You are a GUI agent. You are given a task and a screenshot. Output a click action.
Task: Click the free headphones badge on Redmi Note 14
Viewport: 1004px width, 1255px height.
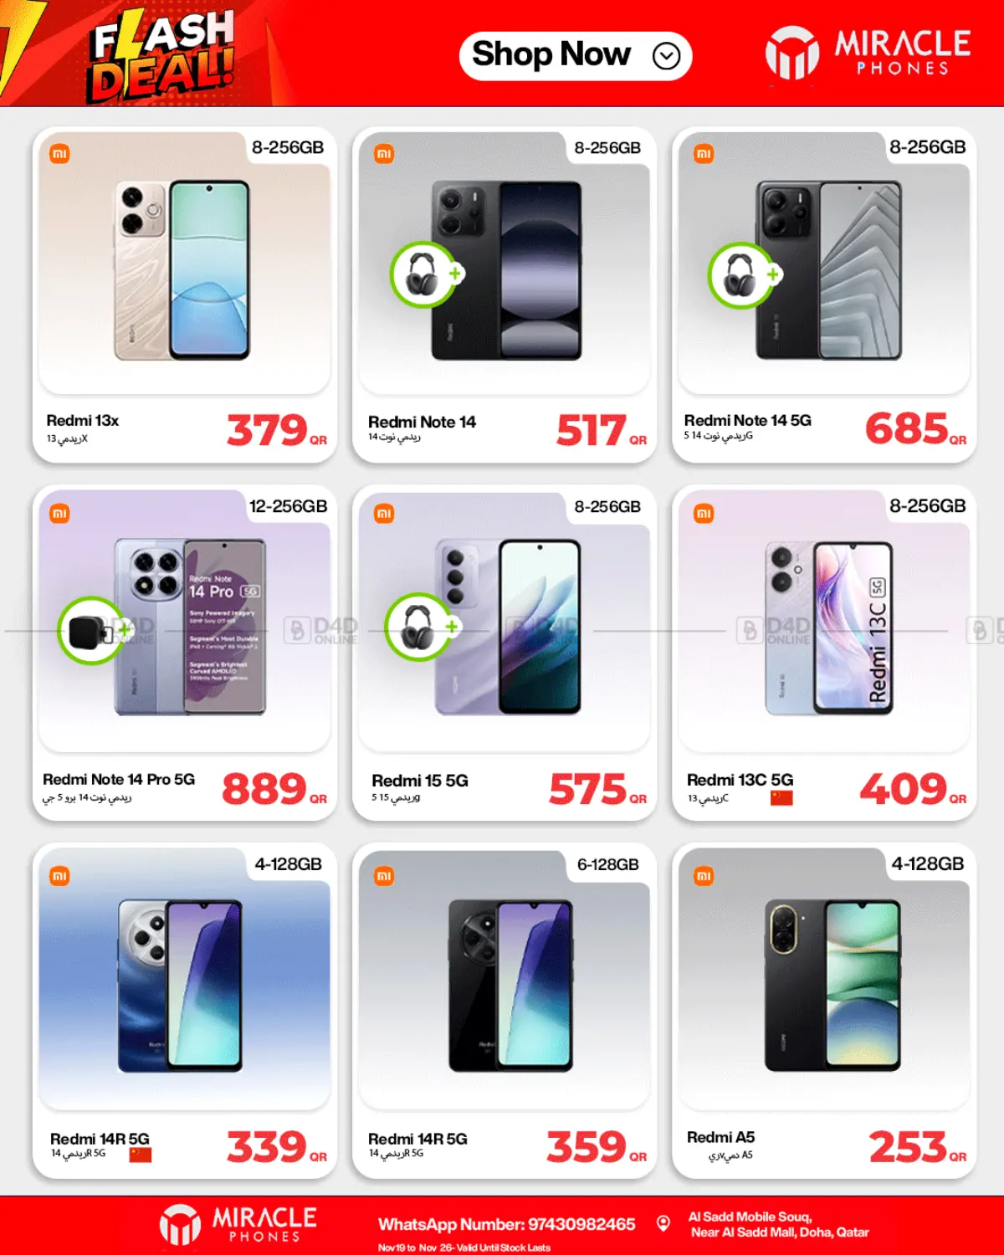click(425, 274)
